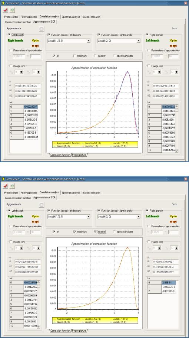Screen dimensions: 189x338
Task: Open Spectrum analysis tab in lower window
Action: (x=71, y=193)
